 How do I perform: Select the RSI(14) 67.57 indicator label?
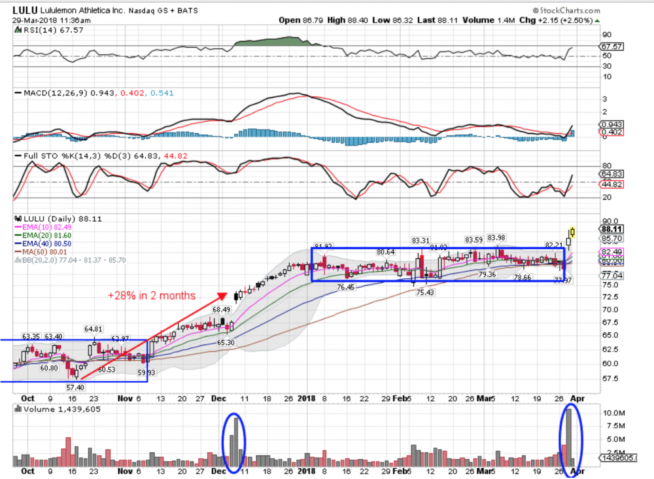coord(53,30)
